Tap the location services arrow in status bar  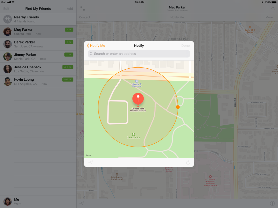pos(262,2)
